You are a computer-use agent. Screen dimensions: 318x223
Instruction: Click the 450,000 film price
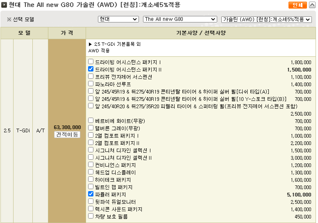(x=303, y=217)
